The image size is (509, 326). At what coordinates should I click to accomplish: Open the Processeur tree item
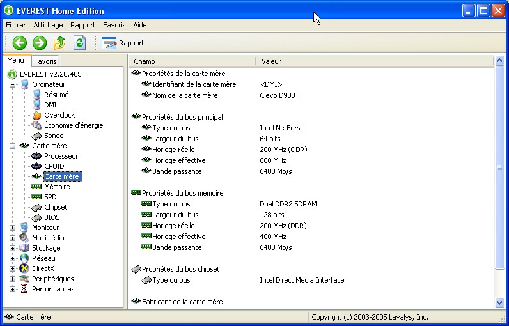click(x=61, y=156)
